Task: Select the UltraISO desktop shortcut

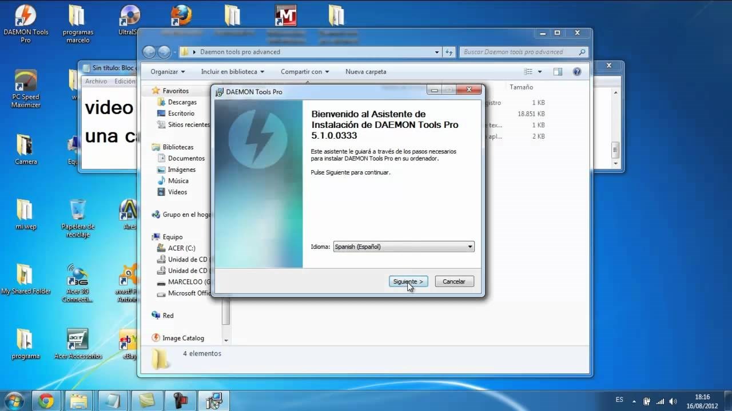Action: point(130,20)
